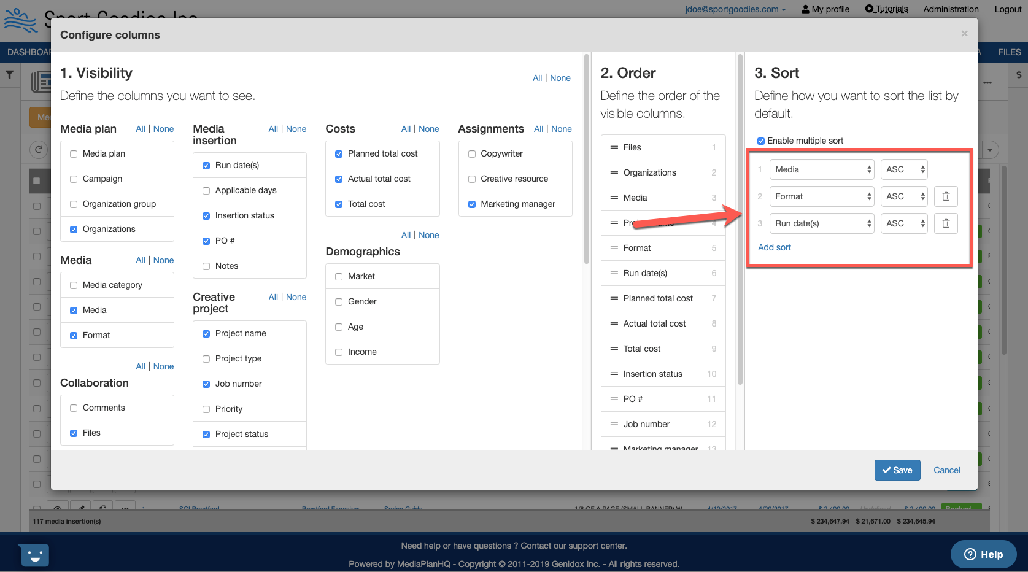This screenshot has height=572, width=1028.
Task: Click the drag handle icon beside Total cost
Action: [x=614, y=349]
